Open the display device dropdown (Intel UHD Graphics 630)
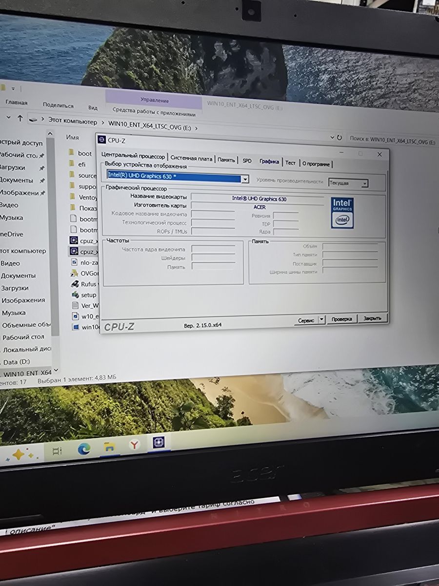Screen dimensions: 439x586 point(245,179)
